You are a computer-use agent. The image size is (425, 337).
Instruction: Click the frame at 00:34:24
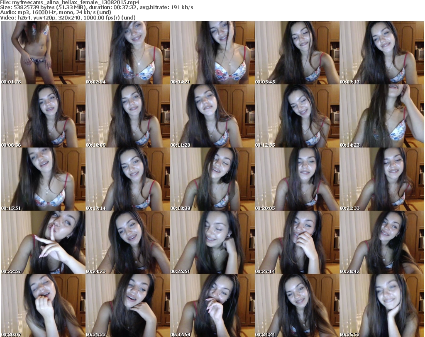(297, 305)
